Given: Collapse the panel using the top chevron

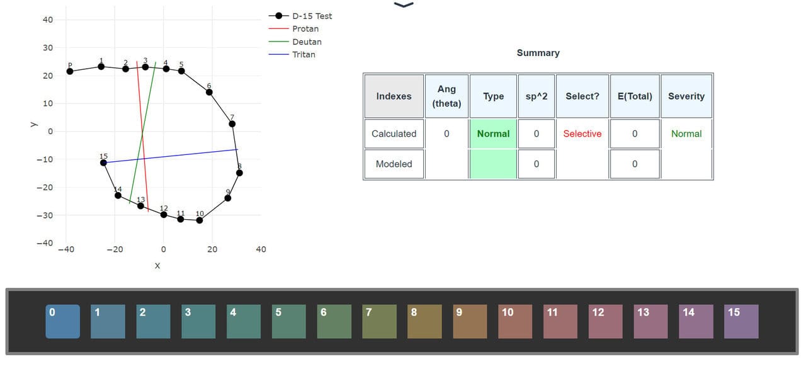Looking at the screenshot, I should pyautogui.click(x=404, y=5).
